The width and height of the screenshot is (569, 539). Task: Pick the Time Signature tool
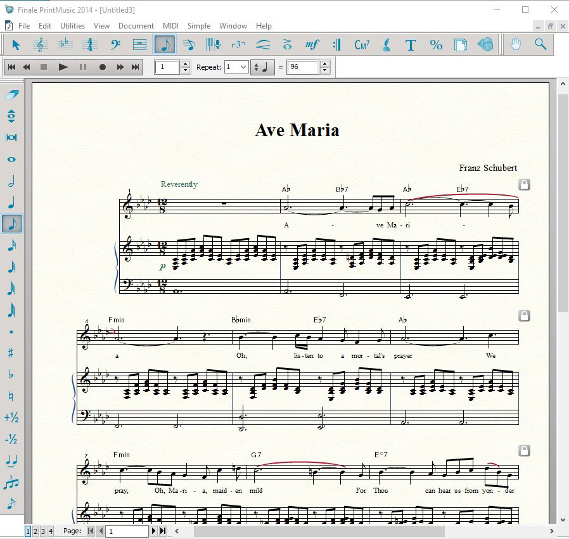[89, 44]
